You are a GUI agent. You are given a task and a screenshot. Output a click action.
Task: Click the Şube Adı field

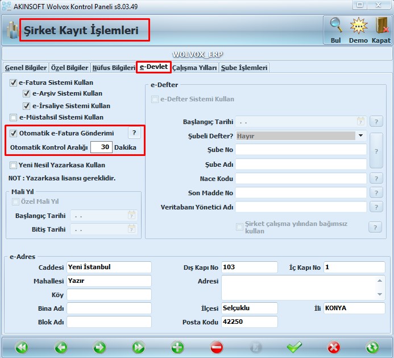pyautogui.click(x=301, y=164)
